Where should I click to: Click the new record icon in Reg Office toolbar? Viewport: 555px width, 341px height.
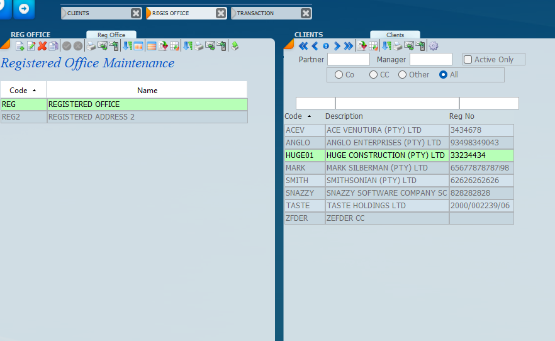(20, 46)
